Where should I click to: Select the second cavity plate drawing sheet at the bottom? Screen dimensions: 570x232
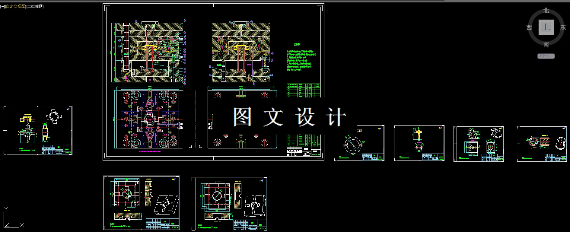click(229, 204)
